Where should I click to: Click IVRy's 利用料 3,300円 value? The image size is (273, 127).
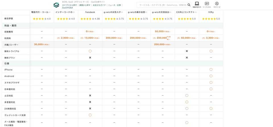(x=211, y=38)
